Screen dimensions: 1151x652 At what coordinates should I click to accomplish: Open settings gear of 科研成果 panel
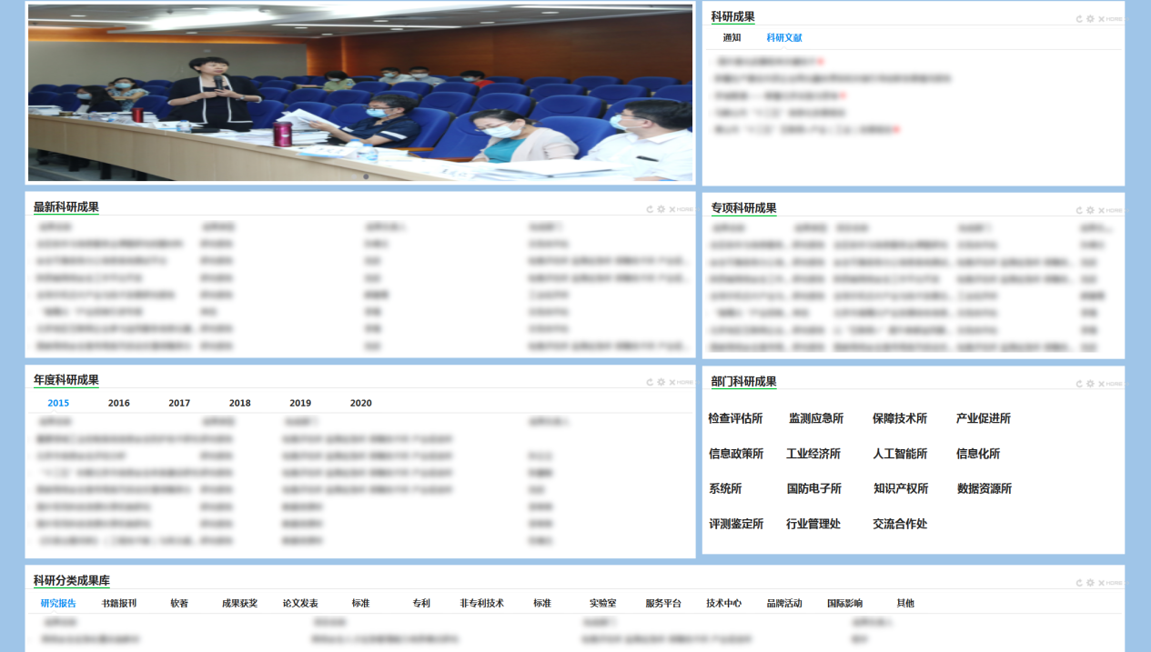[x=1090, y=19]
